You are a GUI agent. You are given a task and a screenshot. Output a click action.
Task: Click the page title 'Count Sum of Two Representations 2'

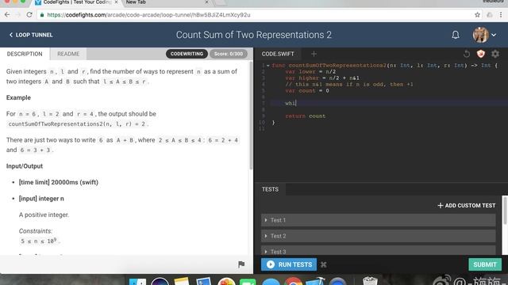click(254, 35)
